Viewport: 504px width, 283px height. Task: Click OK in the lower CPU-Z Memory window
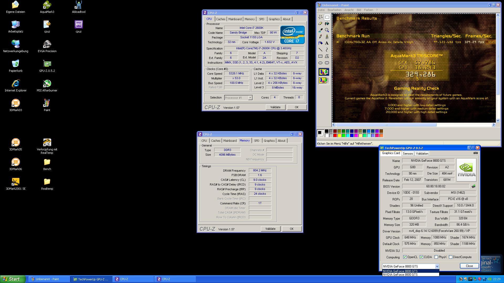[291, 229]
